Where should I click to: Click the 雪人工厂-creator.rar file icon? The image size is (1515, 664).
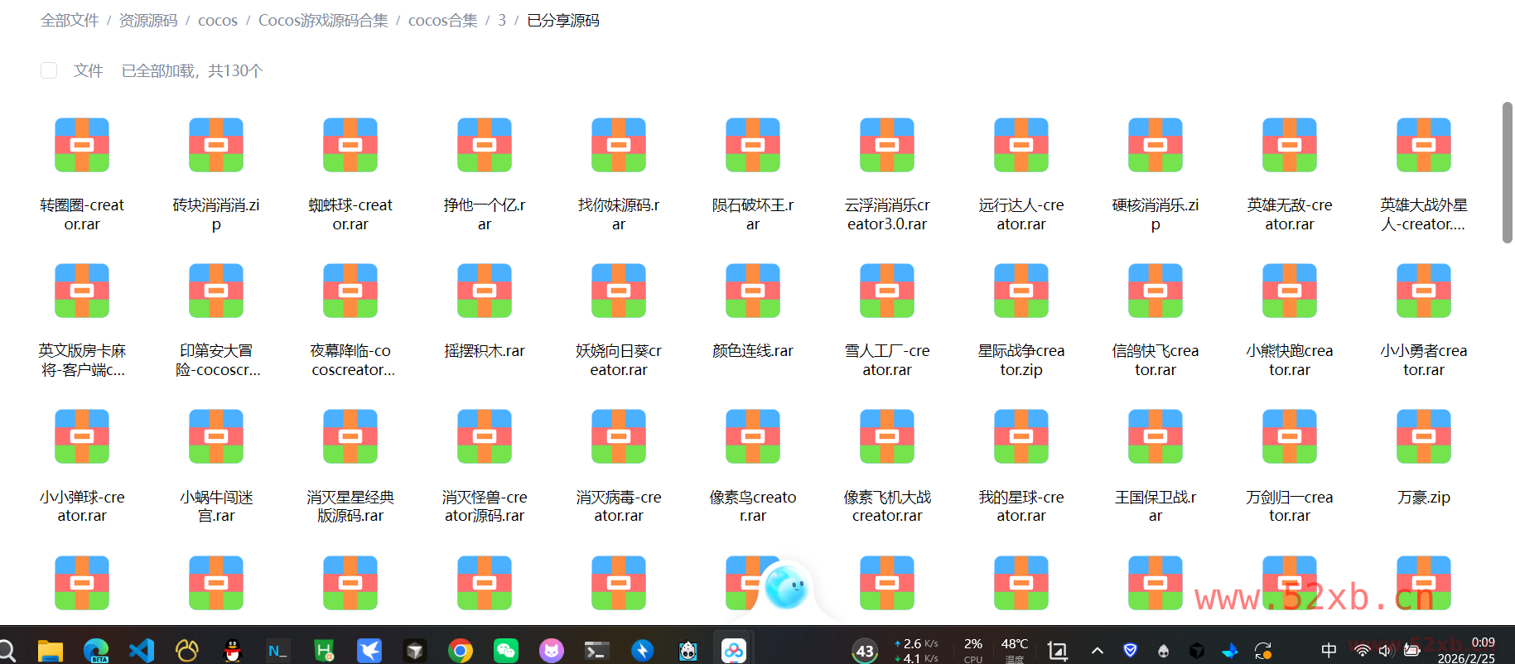coord(887,291)
